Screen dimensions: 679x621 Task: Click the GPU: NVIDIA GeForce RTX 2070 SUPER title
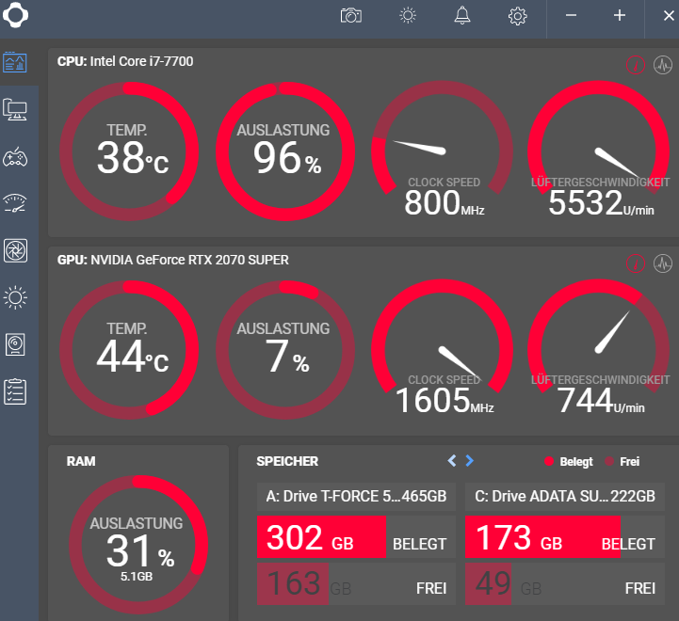coord(172,260)
